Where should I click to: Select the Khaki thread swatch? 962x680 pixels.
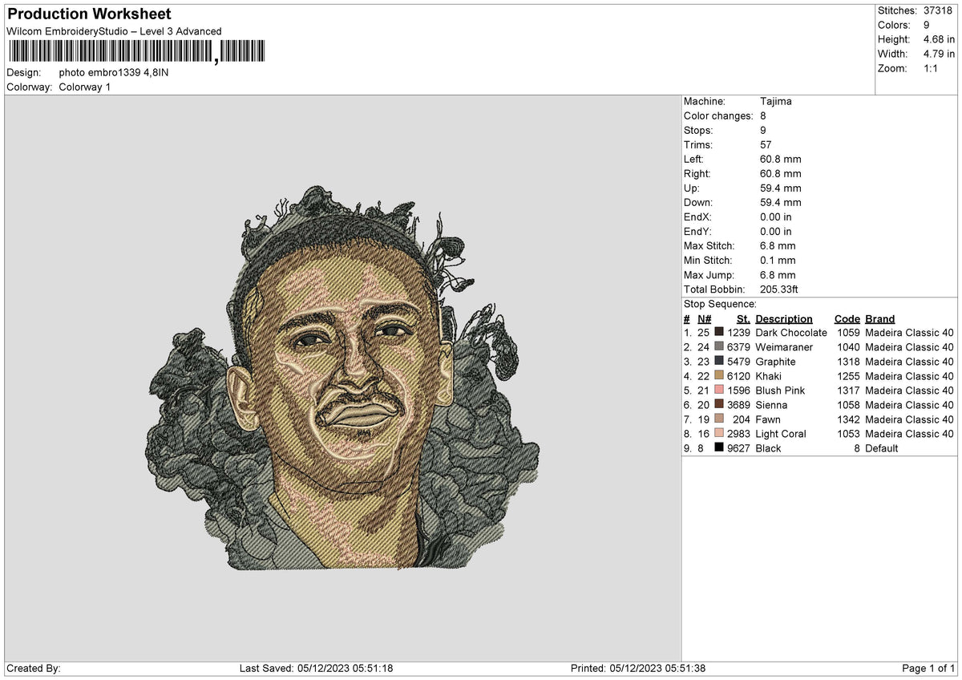719,375
